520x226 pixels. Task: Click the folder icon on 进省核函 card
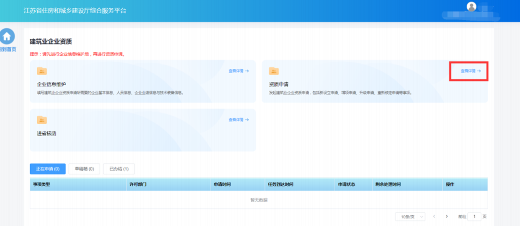tap(42, 120)
